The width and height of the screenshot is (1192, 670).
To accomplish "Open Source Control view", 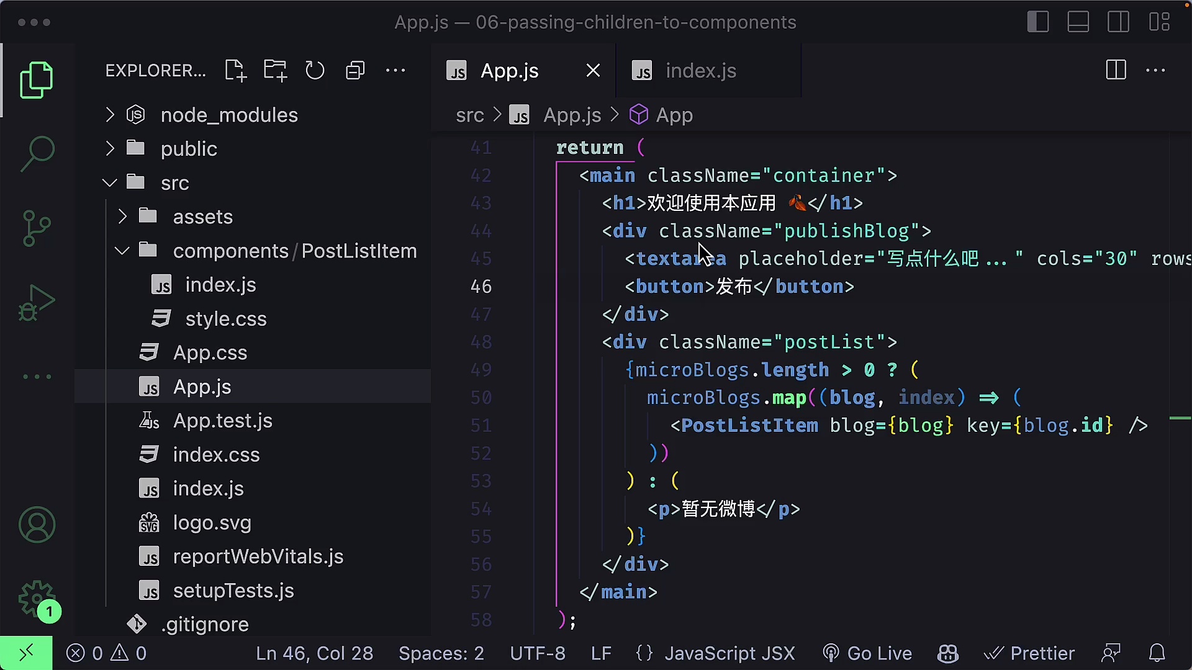I will [37, 228].
